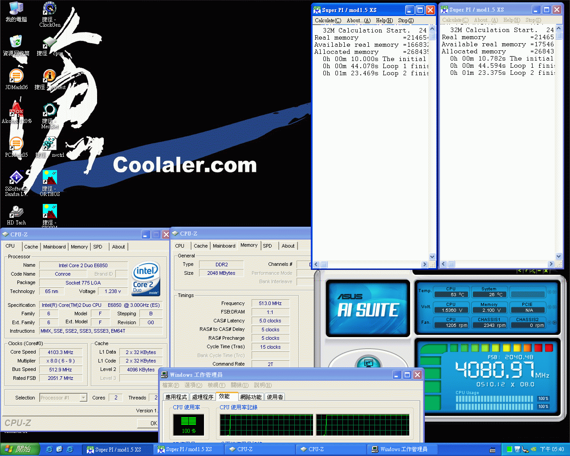Switch to Mainboard tab in left CPU-Z
This screenshot has width=570, height=456.
[x=54, y=247]
